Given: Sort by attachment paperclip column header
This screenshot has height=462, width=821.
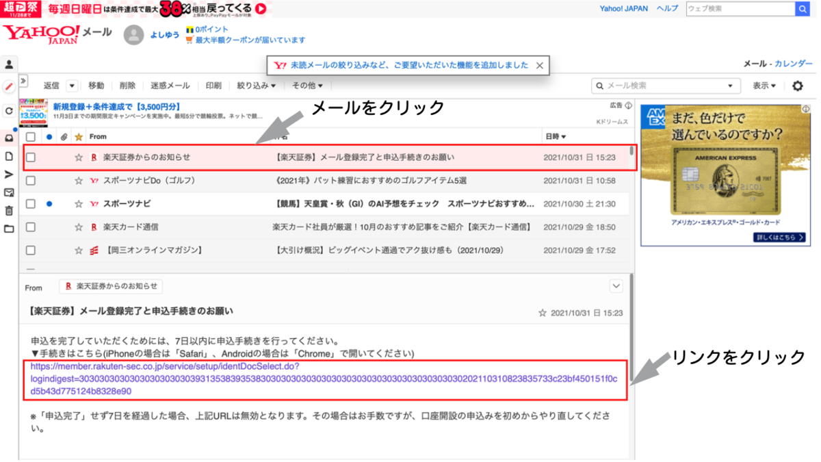Looking at the screenshot, I should tap(64, 137).
